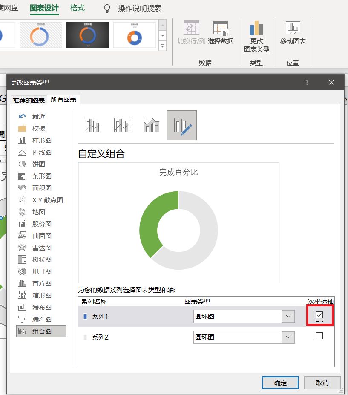Apply dark-background doughnut chart style thumbnail
This screenshot has height=395, width=348.
(x=88, y=35)
